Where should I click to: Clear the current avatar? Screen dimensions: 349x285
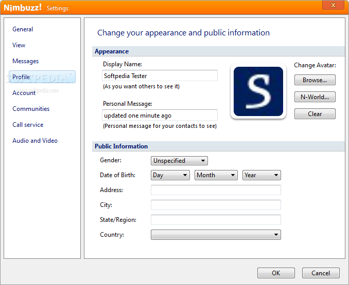coord(315,113)
